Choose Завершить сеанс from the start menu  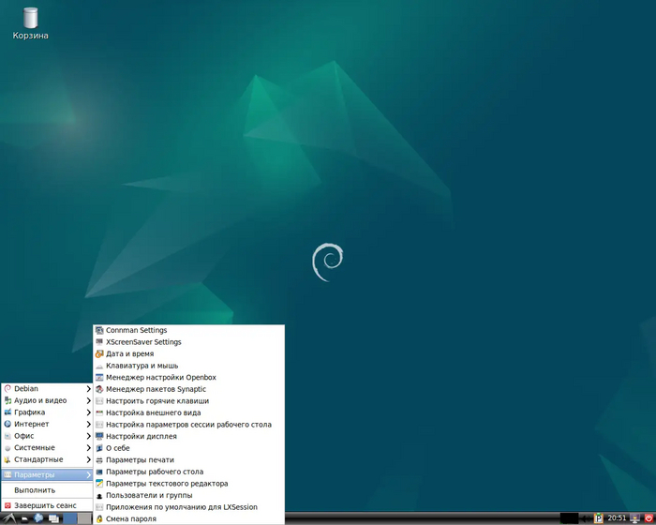[47, 505]
